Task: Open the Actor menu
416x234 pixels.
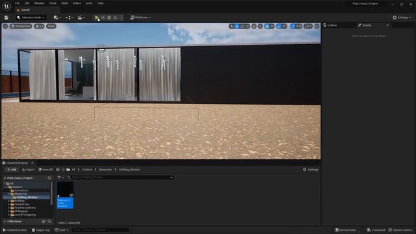Action: 89,3
